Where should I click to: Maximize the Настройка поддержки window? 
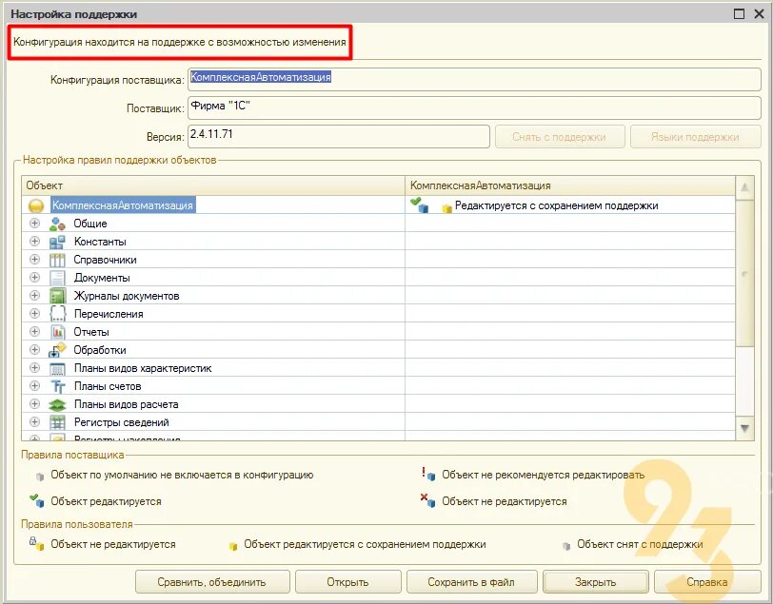(739, 14)
